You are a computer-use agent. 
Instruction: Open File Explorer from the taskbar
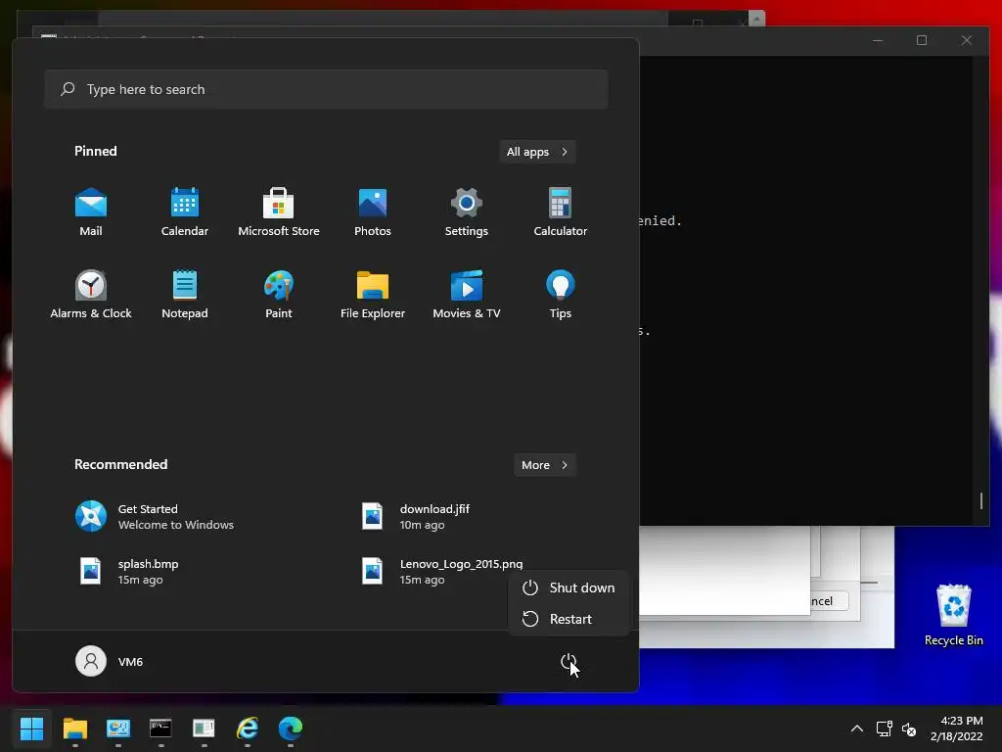coord(74,728)
